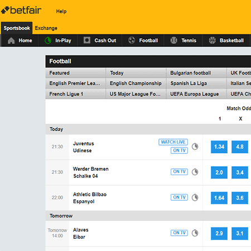The image size is (251, 251).
Task: Click the Eibar team name
Action: pyautogui.click(x=79, y=237)
